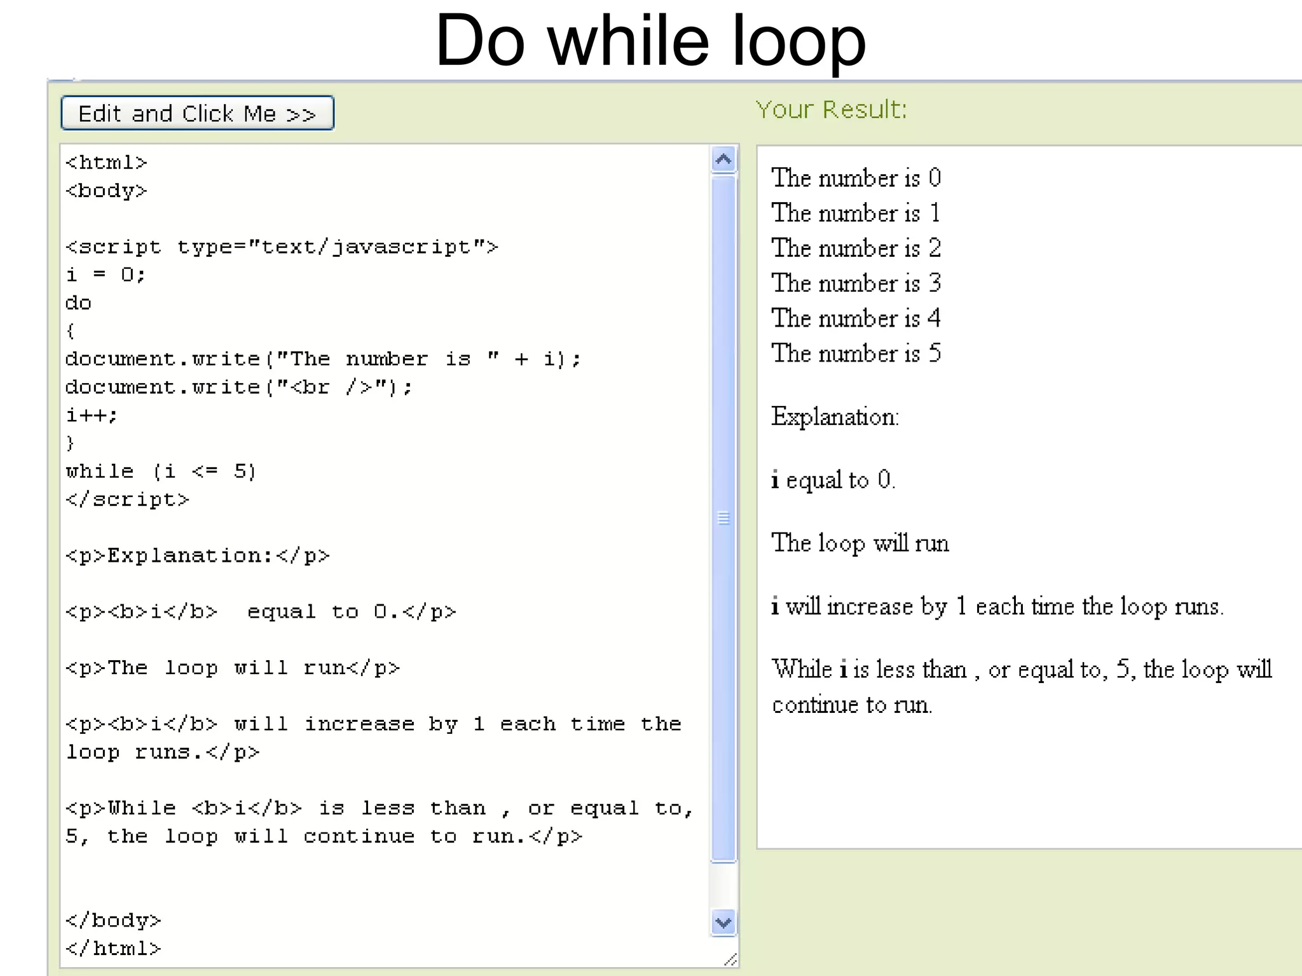Viewport: 1302px width, 976px height.
Task: Click the 'i++;' code line
Action: pyautogui.click(x=92, y=416)
